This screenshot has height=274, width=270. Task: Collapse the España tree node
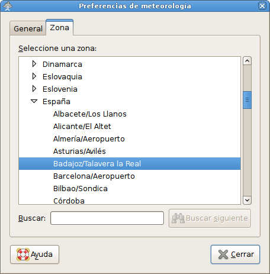point(34,101)
